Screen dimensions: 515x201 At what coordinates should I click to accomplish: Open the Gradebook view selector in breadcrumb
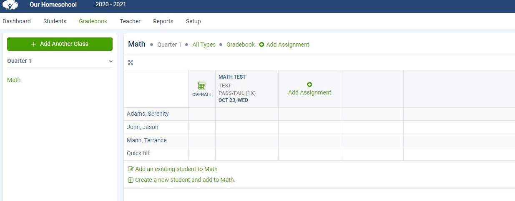coord(241,45)
